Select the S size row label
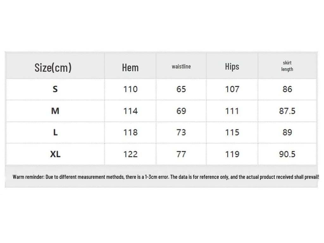This screenshot has height=243, width=324. pyautogui.click(x=55, y=89)
